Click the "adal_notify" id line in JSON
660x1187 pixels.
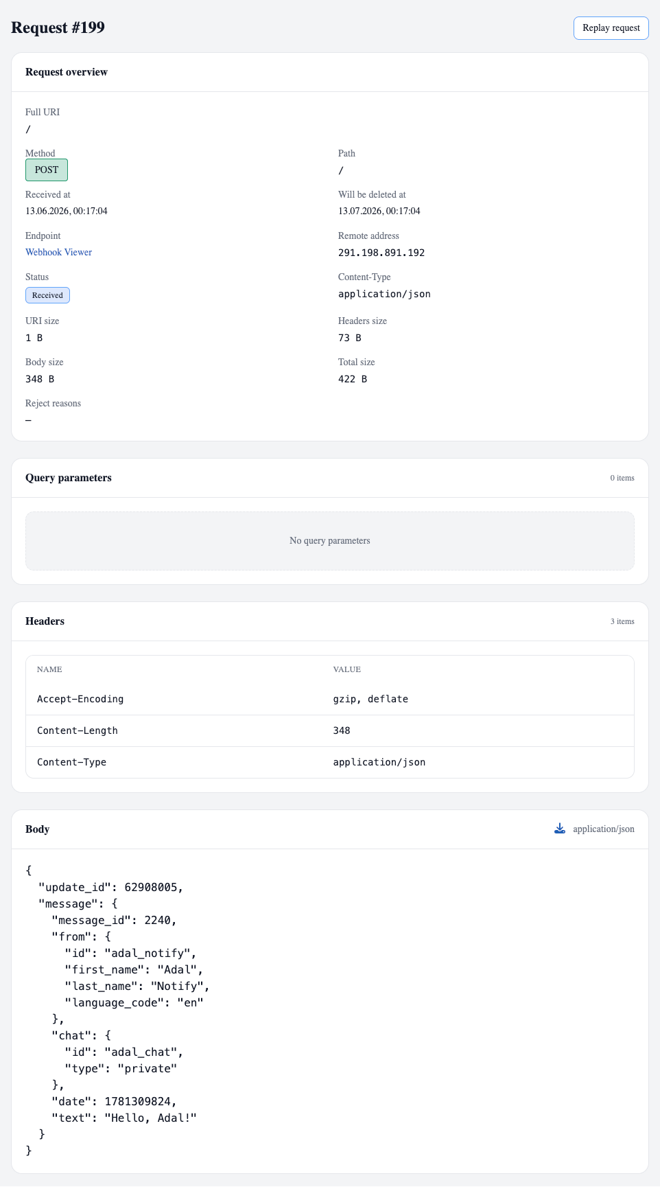pyautogui.click(x=130, y=953)
